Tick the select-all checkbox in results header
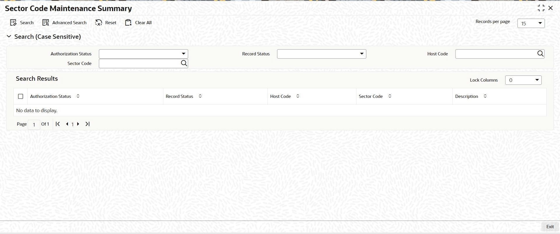 pyautogui.click(x=21, y=96)
